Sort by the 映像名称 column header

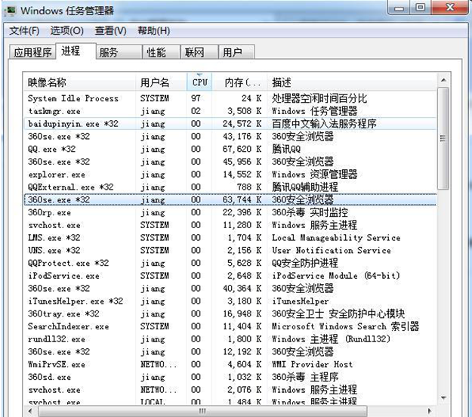coord(79,82)
